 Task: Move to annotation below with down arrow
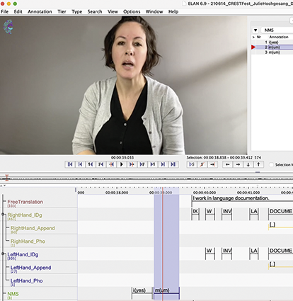(248, 164)
